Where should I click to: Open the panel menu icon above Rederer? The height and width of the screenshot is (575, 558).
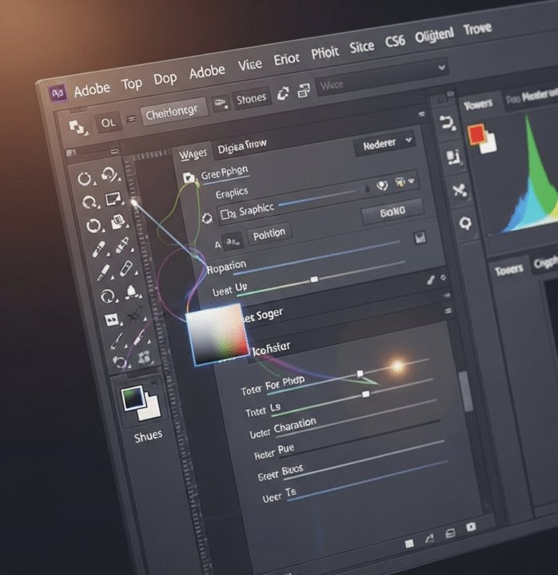[x=421, y=114]
